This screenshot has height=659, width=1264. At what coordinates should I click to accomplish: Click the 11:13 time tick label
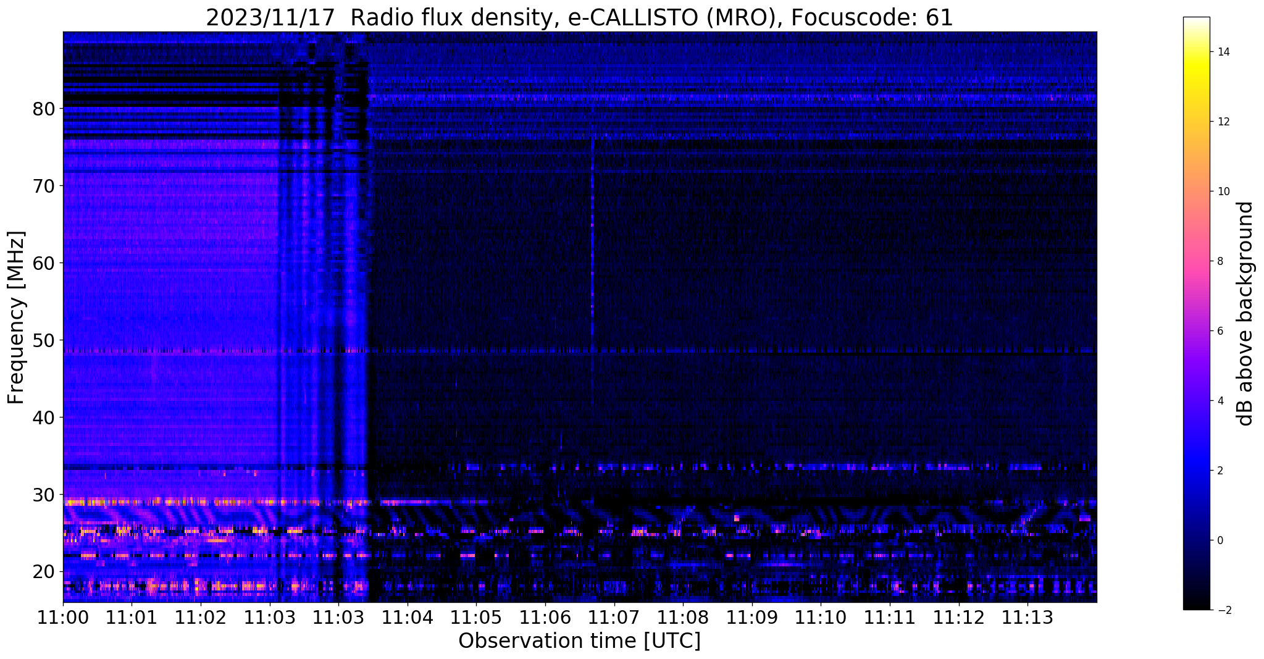[1027, 617]
